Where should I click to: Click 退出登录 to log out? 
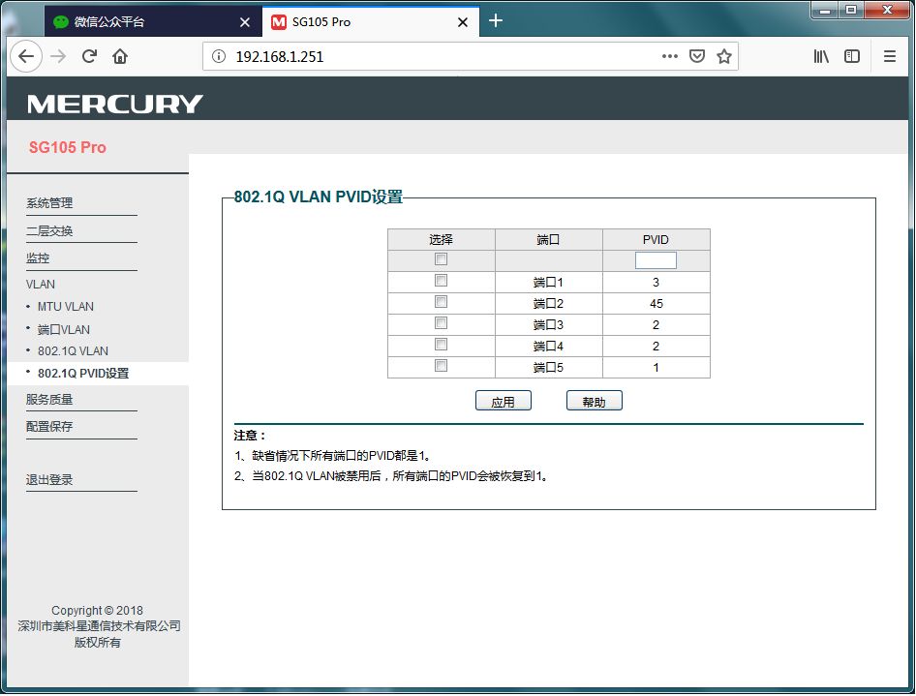coord(49,480)
